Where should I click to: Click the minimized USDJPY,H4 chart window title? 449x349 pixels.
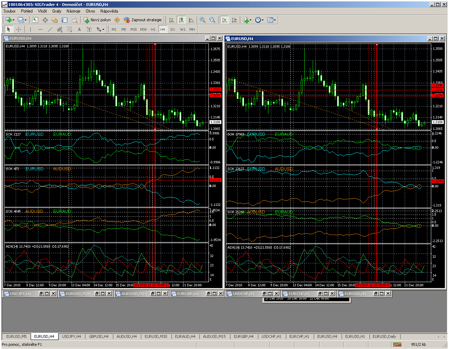20,294
